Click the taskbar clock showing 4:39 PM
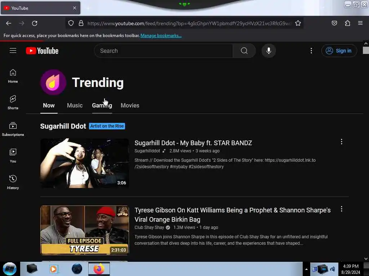This screenshot has width=369, height=276. click(351, 269)
